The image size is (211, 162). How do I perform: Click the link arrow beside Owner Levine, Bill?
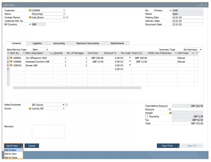[30, 109]
